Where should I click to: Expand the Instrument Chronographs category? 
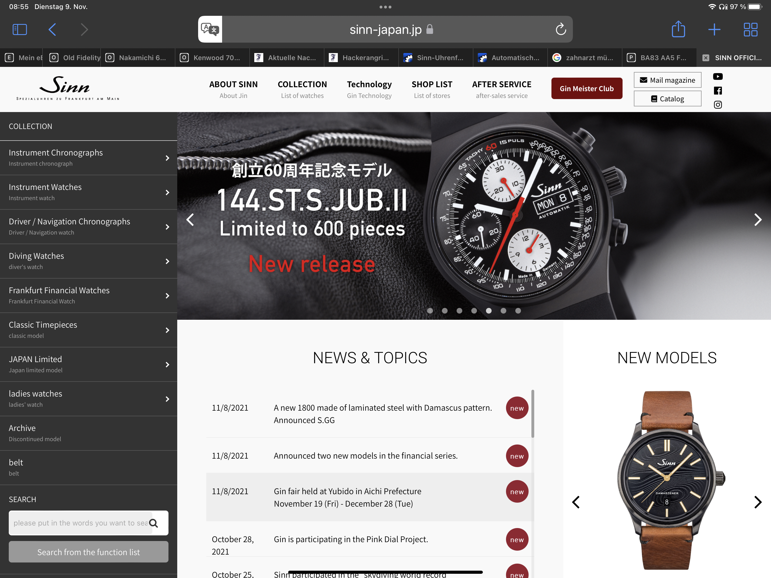(x=89, y=158)
